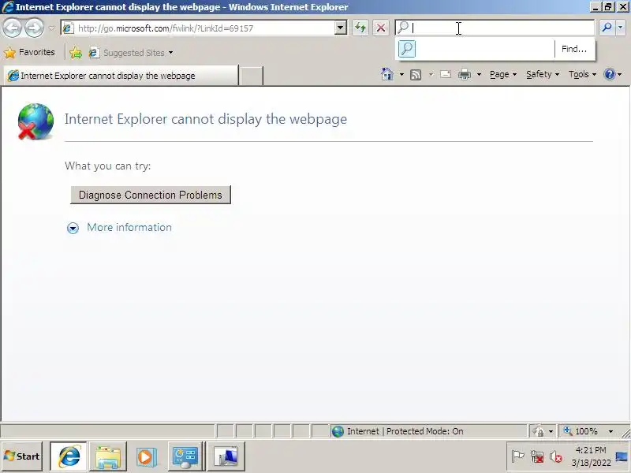631x473 pixels.
Task: Click the Action Center flag tray icon
Action: (x=517, y=456)
